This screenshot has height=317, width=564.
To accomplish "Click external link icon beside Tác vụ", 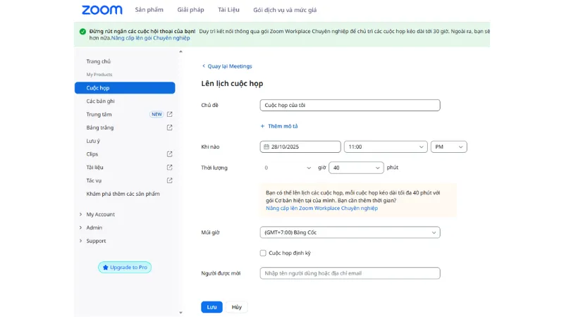I will 169,180.
